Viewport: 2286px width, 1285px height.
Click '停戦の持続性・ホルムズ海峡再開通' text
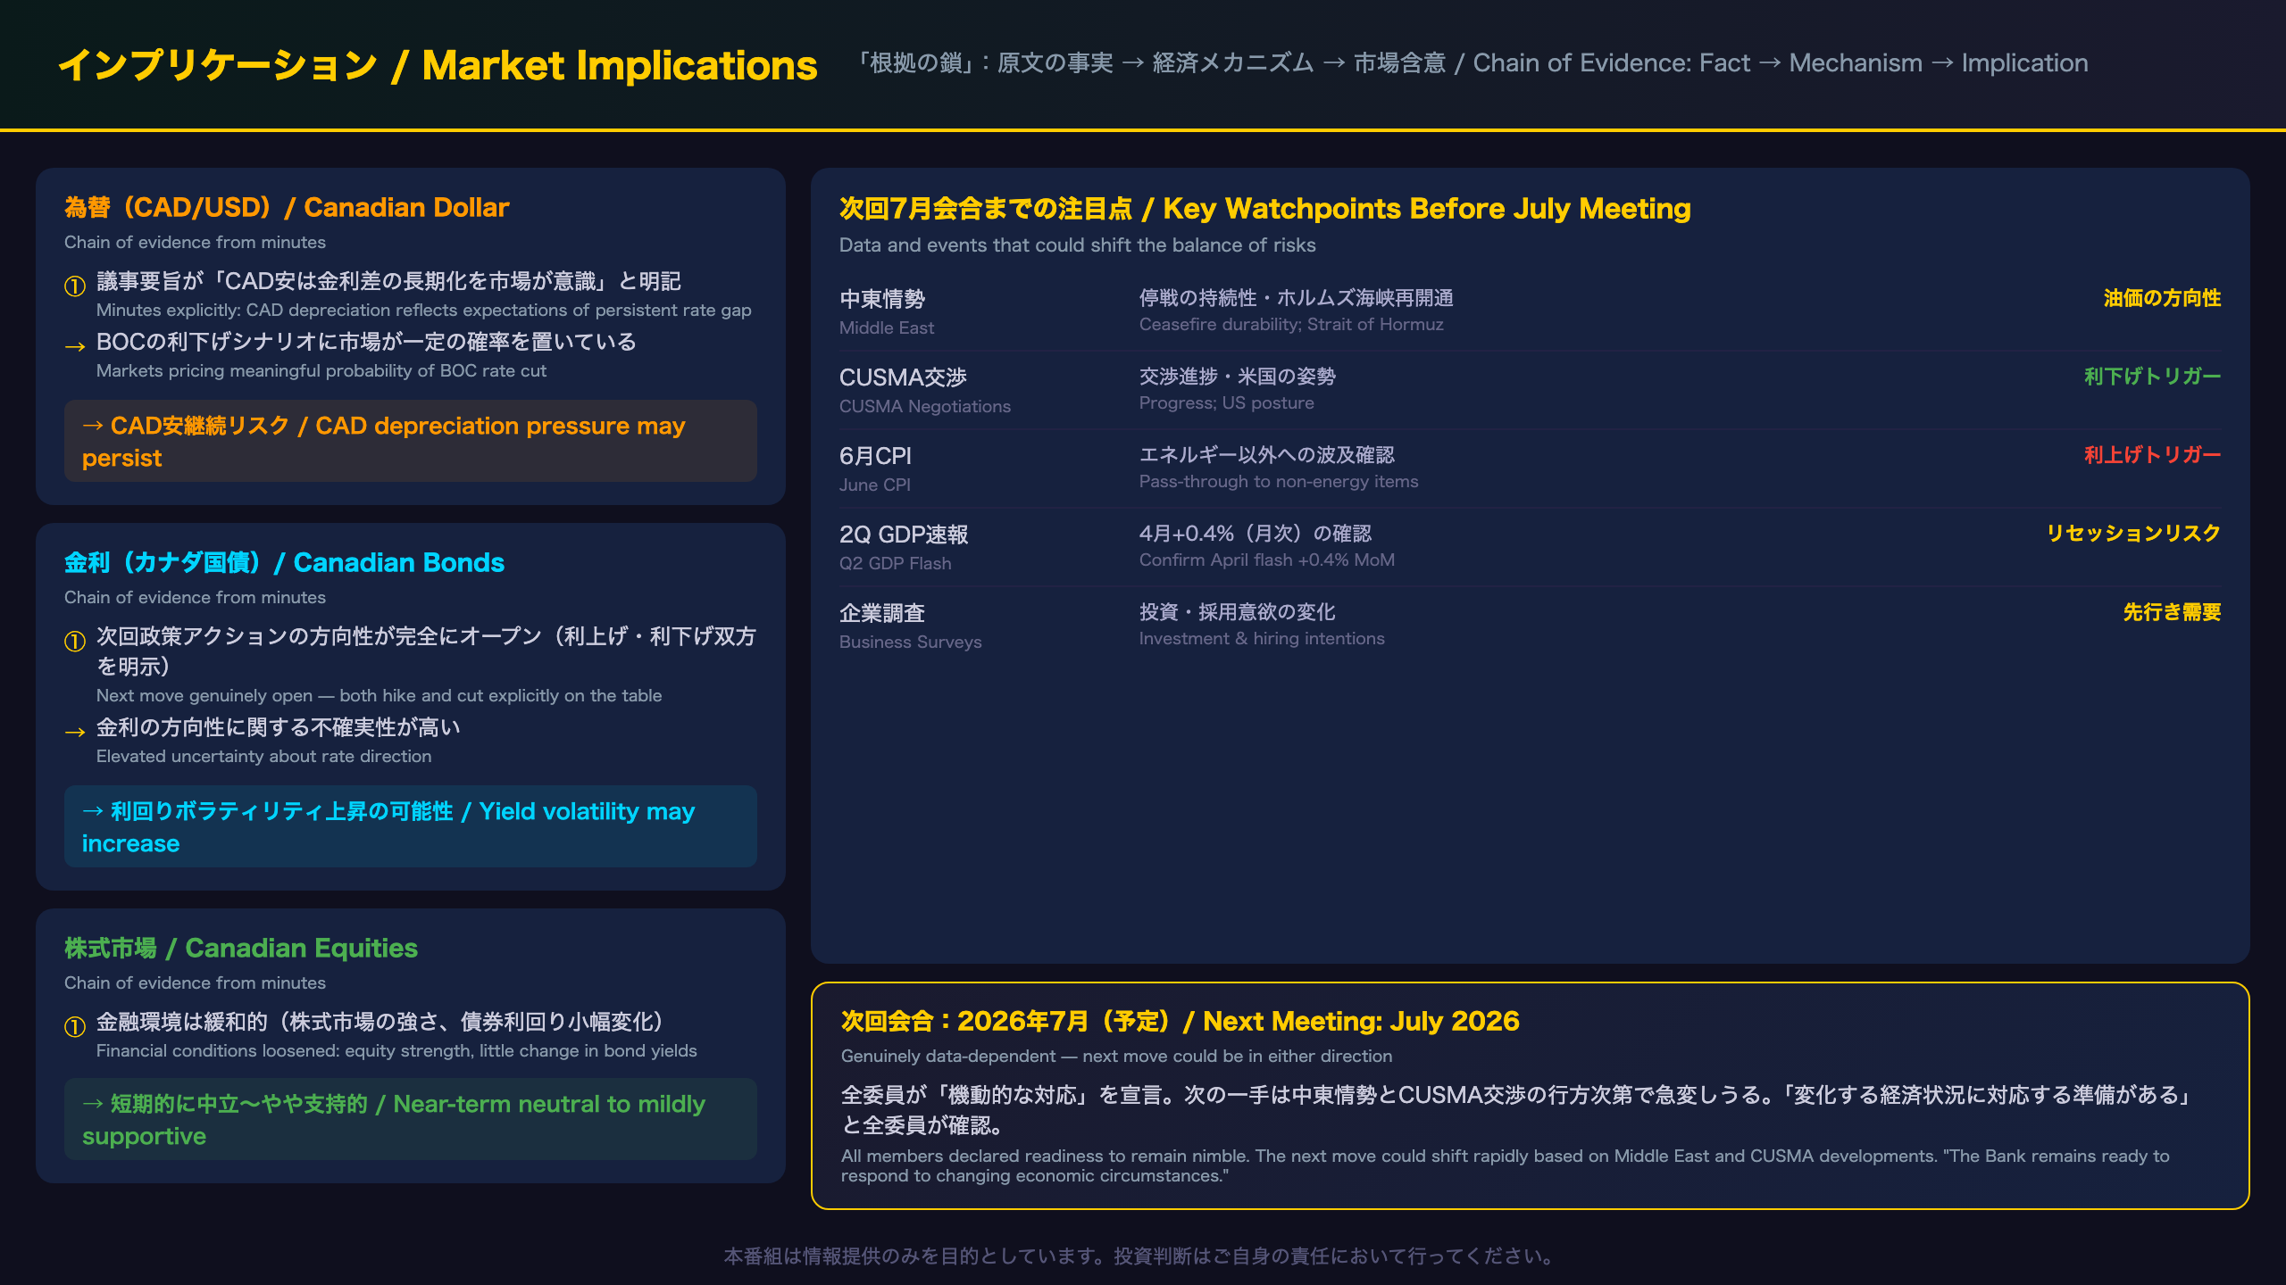point(1297,297)
